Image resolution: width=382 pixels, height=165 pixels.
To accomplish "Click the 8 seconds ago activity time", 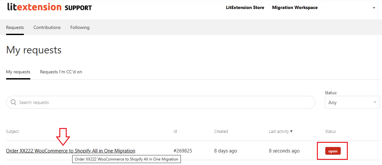I will [x=284, y=151].
